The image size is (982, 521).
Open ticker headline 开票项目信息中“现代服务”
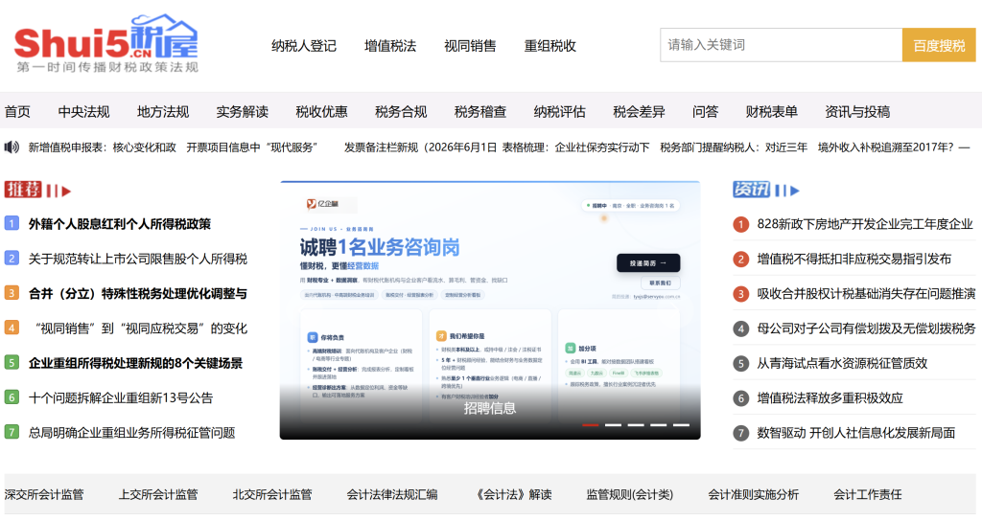pos(252,147)
